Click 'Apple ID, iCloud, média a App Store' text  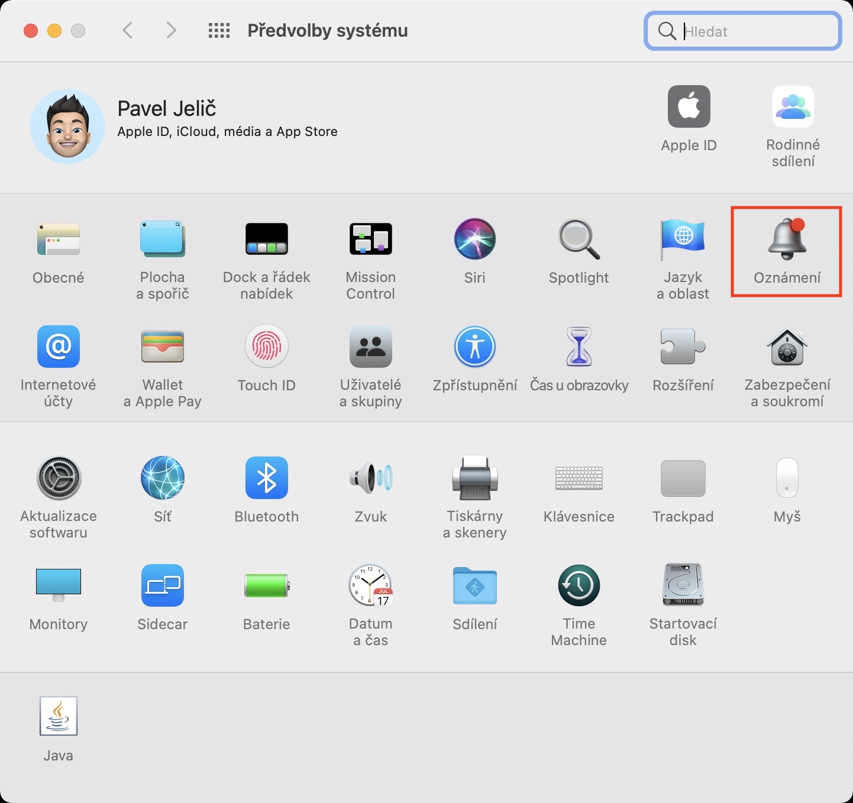tap(228, 132)
